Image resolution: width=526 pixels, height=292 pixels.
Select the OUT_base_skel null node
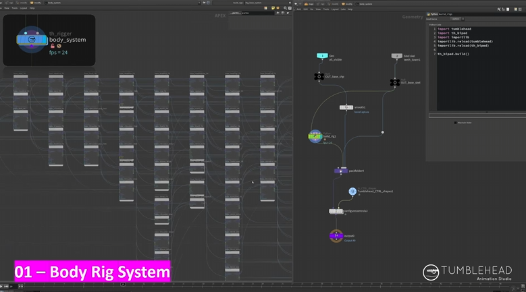tap(394, 82)
